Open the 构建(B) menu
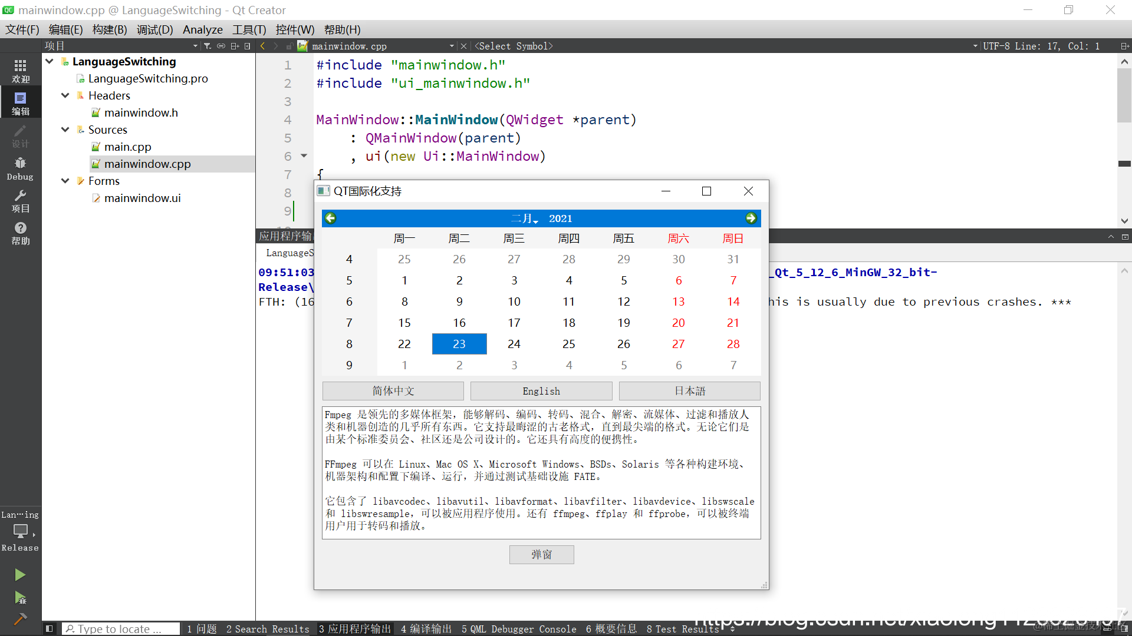The image size is (1132, 636). tap(110, 29)
